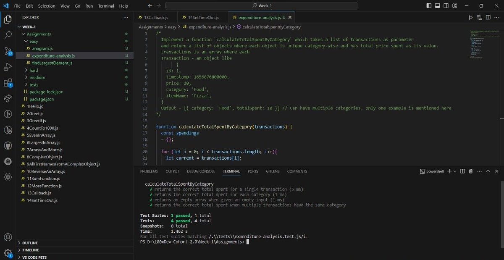Screen dimensions: 504x260
Task: Open the GitHub icon in activity bar
Action: click(8, 145)
